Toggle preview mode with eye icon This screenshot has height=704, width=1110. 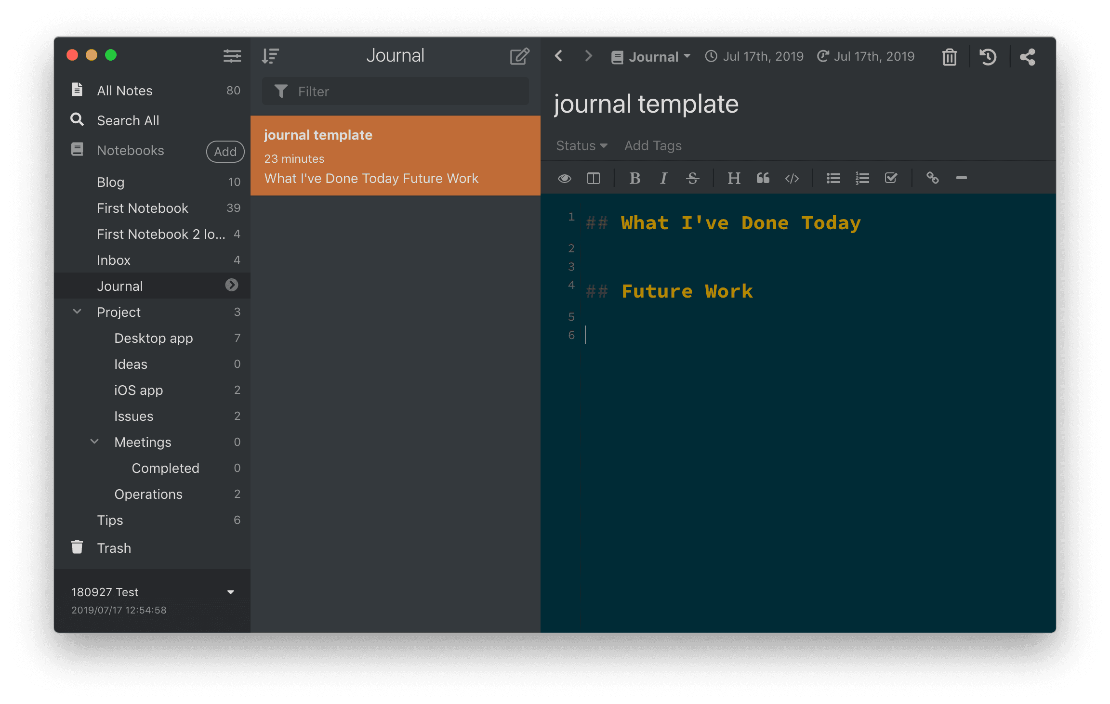click(x=564, y=178)
